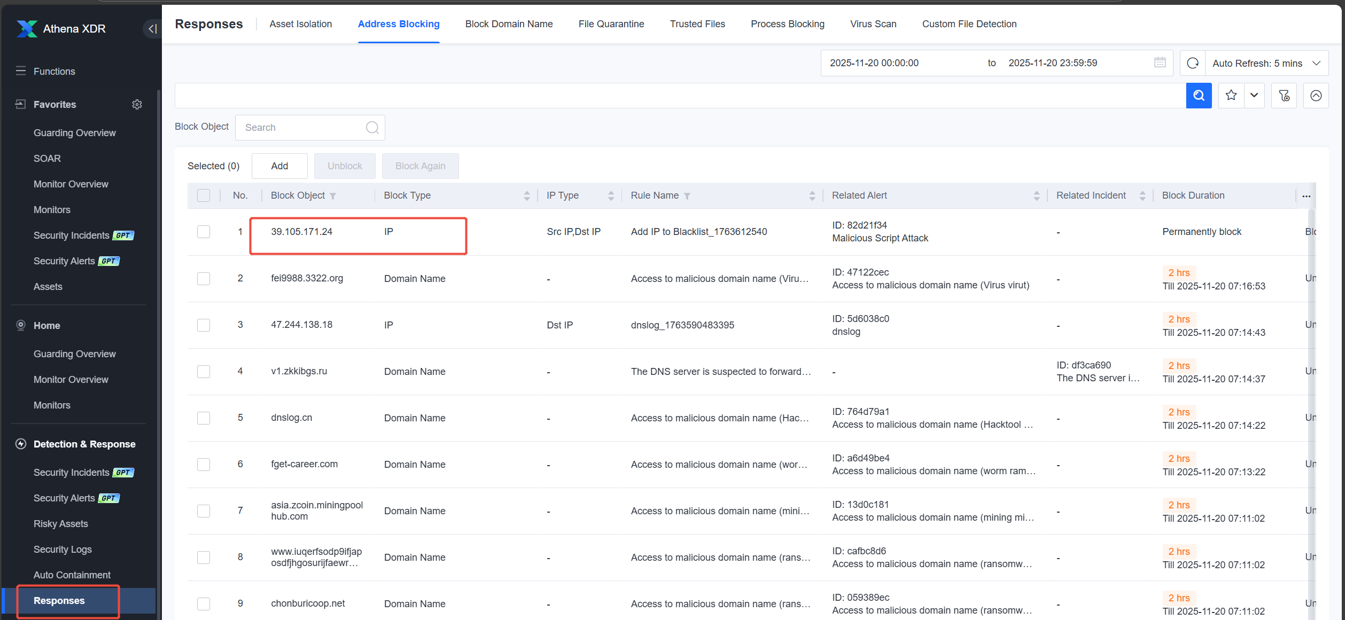Click the blue search magnifier button
Viewport: 1345px width, 620px height.
pyautogui.click(x=1199, y=96)
